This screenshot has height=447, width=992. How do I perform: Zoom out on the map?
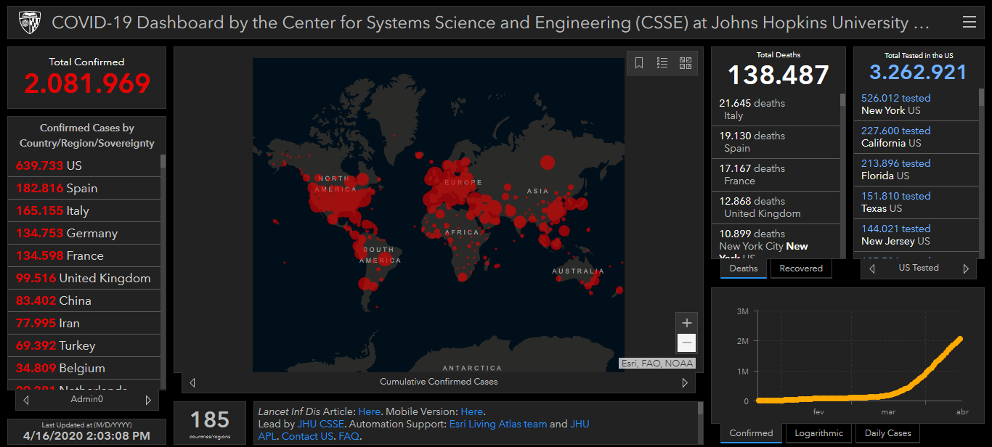tap(687, 343)
